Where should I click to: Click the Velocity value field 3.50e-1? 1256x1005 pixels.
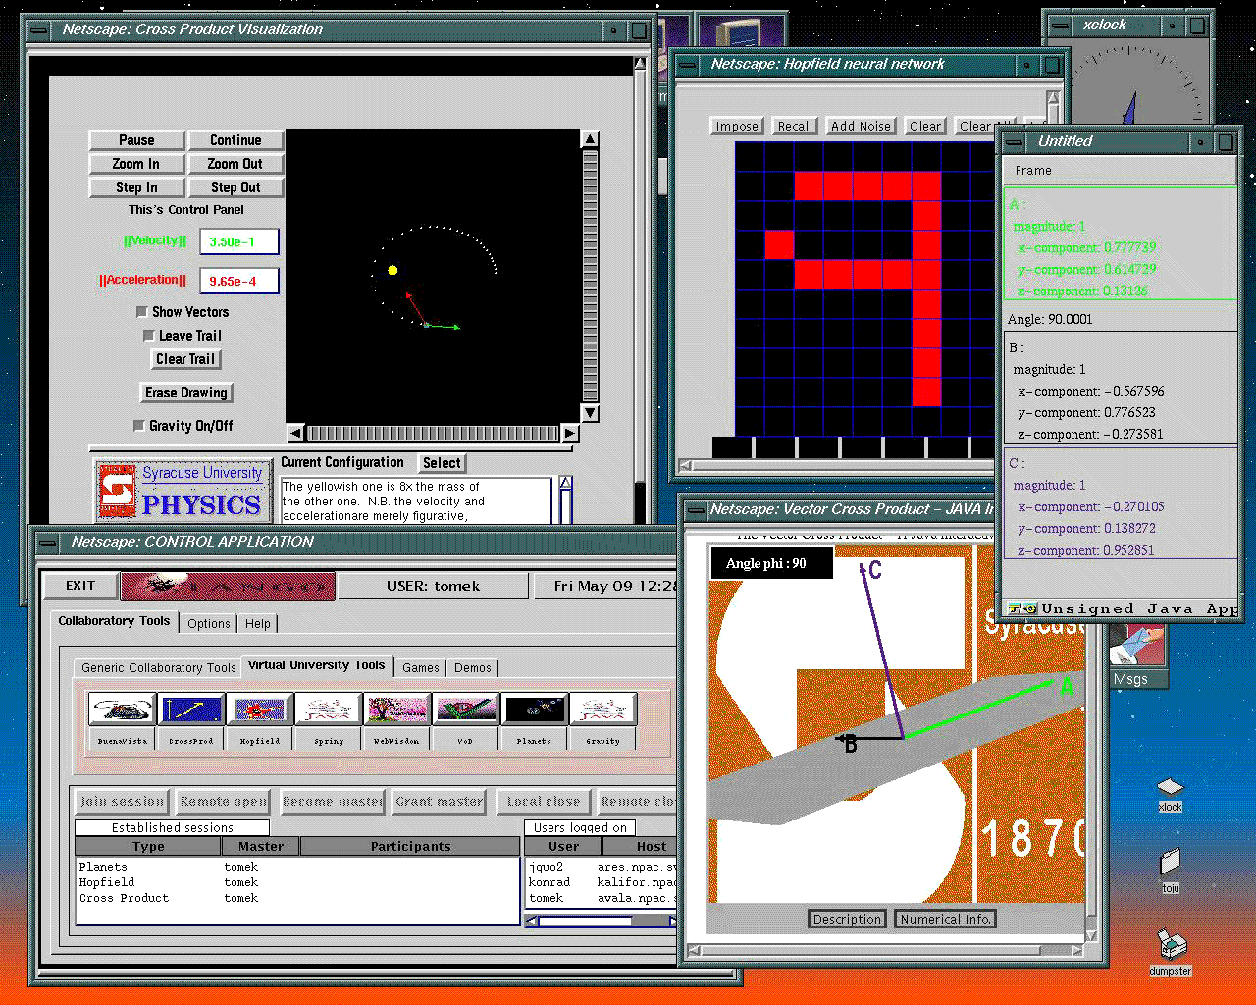point(239,241)
